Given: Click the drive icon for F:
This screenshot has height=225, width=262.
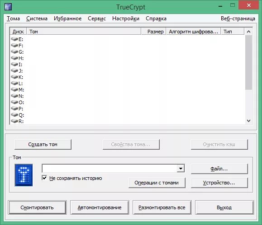Looking at the screenshot, I should pyautogui.click(x=14, y=46).
